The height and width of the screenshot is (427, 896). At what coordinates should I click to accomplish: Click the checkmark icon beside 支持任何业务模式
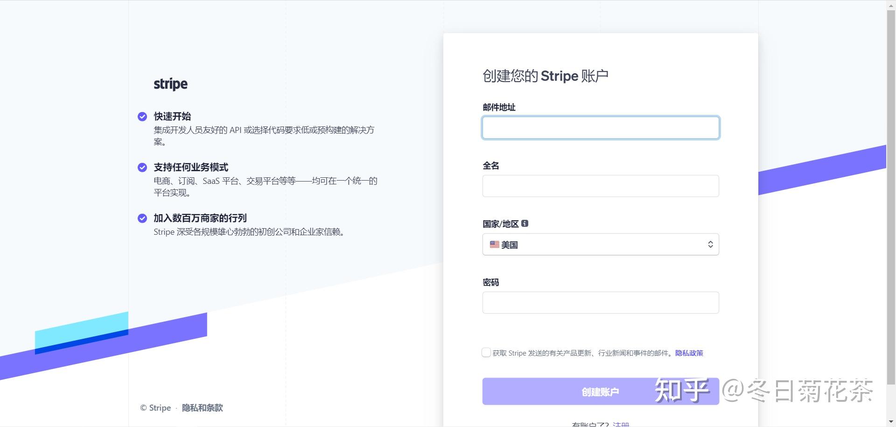(142, 167)
